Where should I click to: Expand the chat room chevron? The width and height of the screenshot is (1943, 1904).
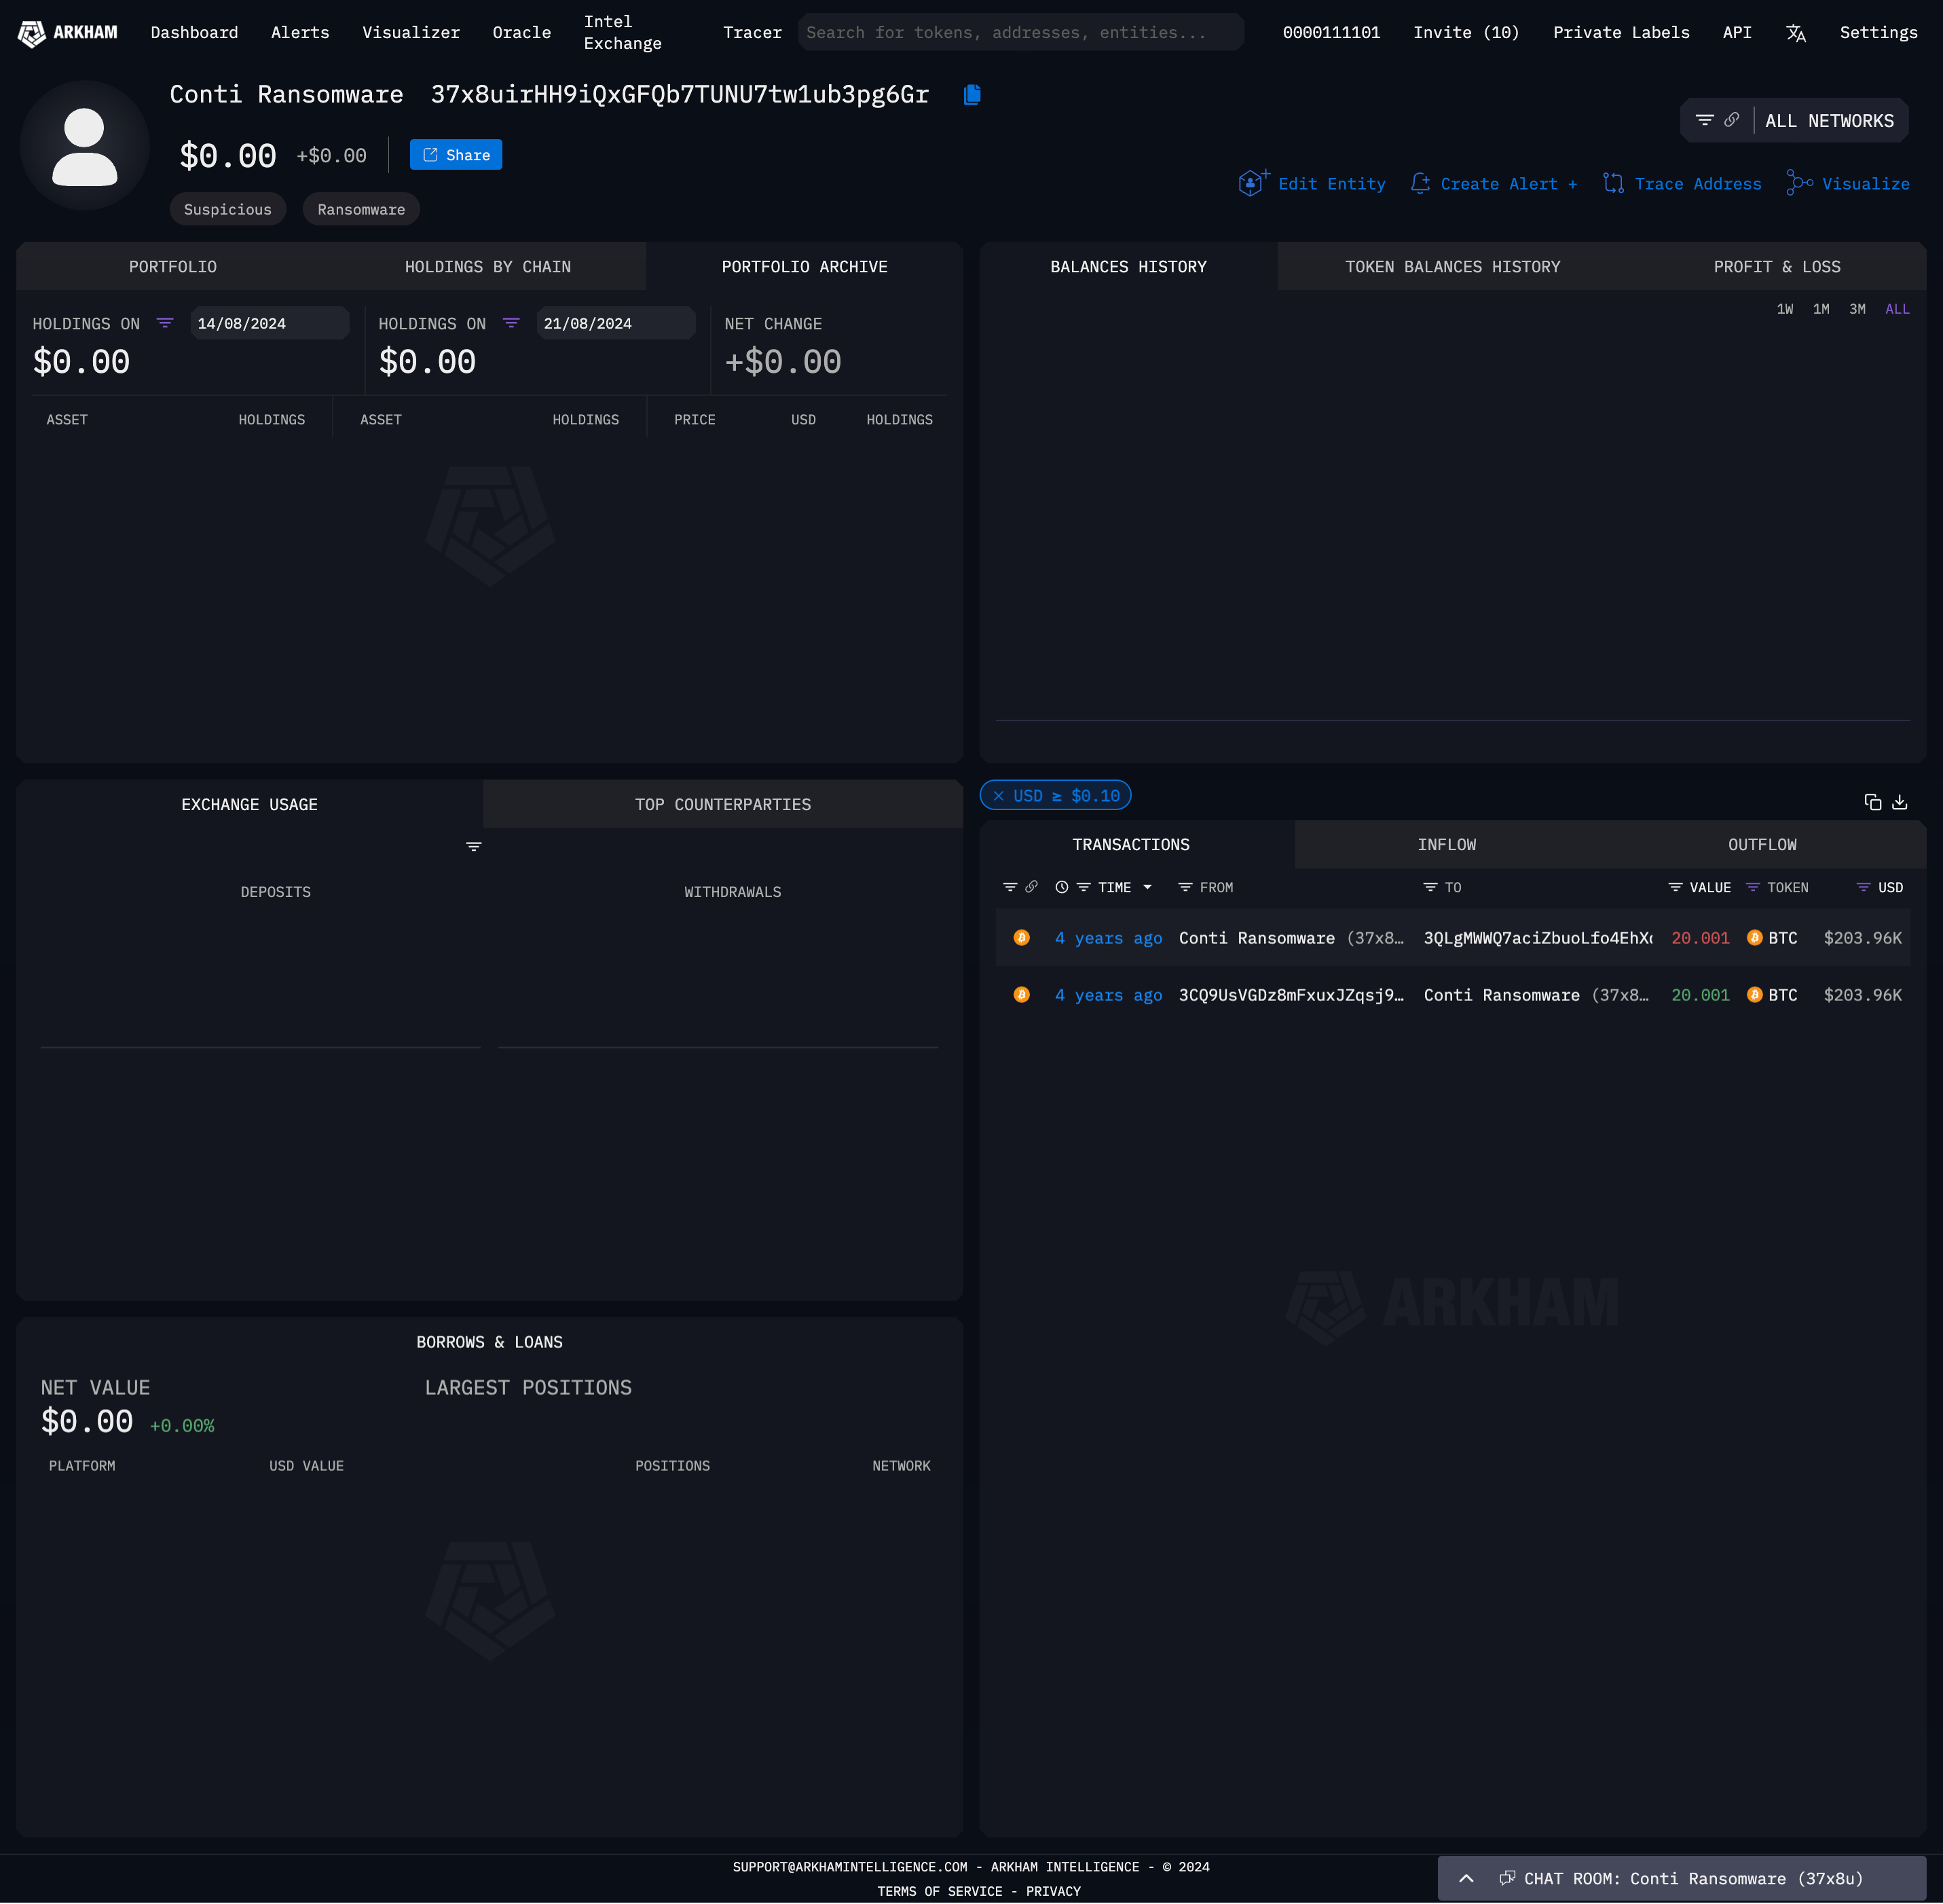click(x=1465, y=1878)
